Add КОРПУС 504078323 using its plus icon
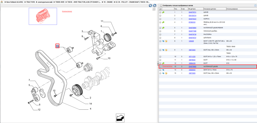This screenshot has height=123, width=257. [x=160, y=19]
